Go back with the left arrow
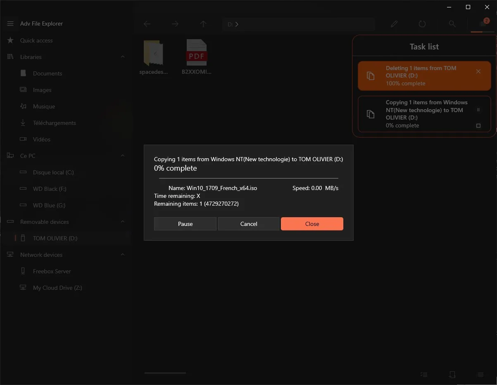Screen dimensions: 497x385 (147, 24)
